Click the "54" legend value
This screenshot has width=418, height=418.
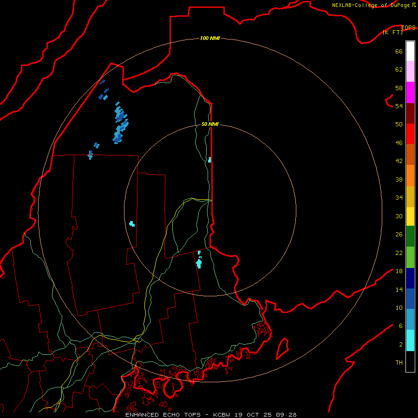pyautogui.click(x=399, y=106)
